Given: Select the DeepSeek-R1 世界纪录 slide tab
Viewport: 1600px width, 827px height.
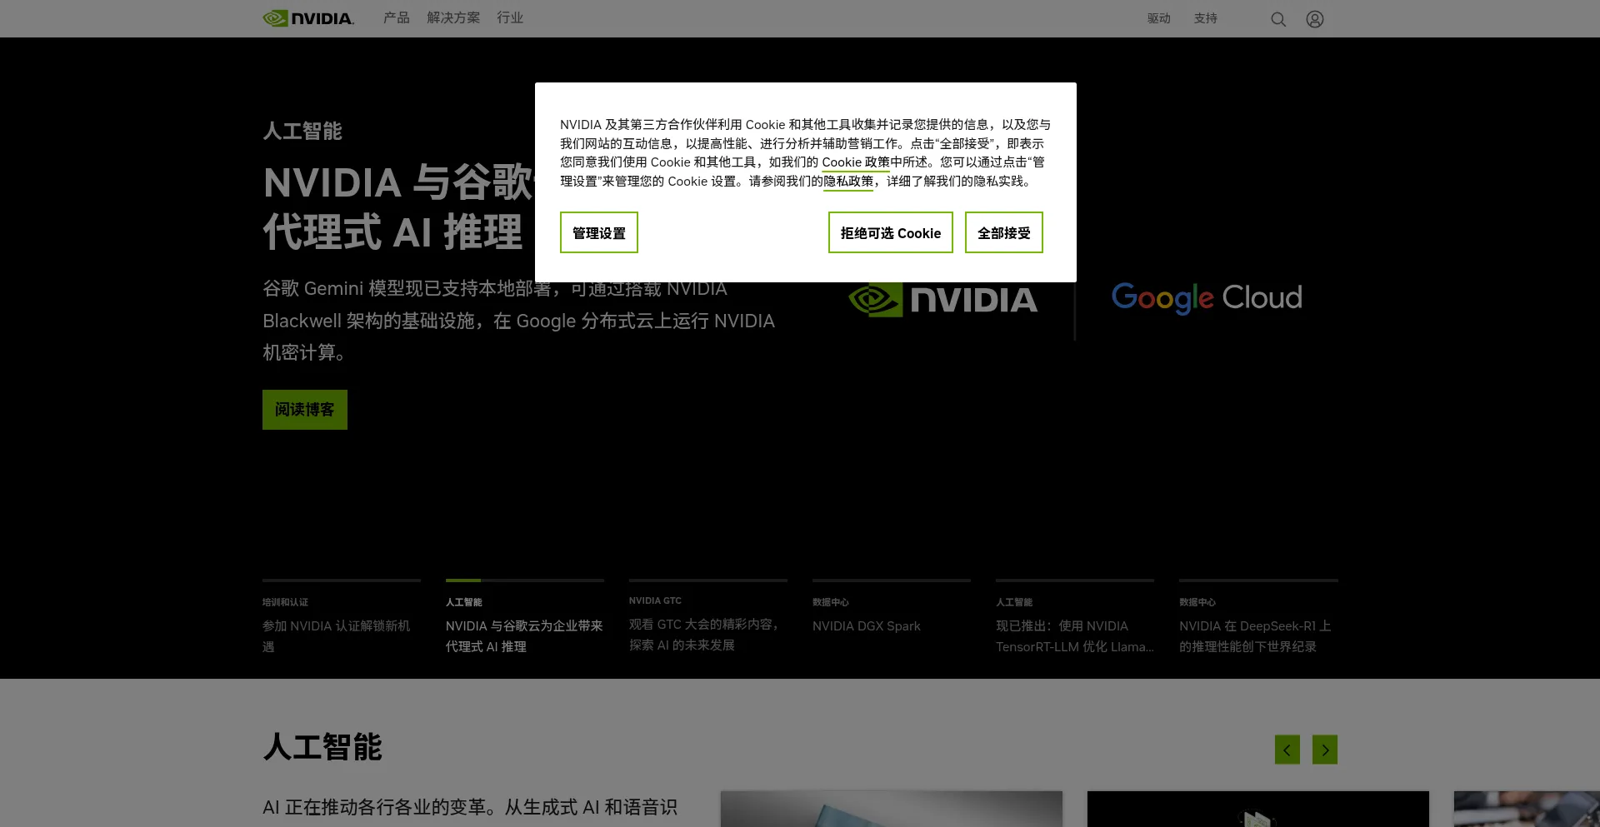Looking at the screenshot, I should [x=1257, y=635].
